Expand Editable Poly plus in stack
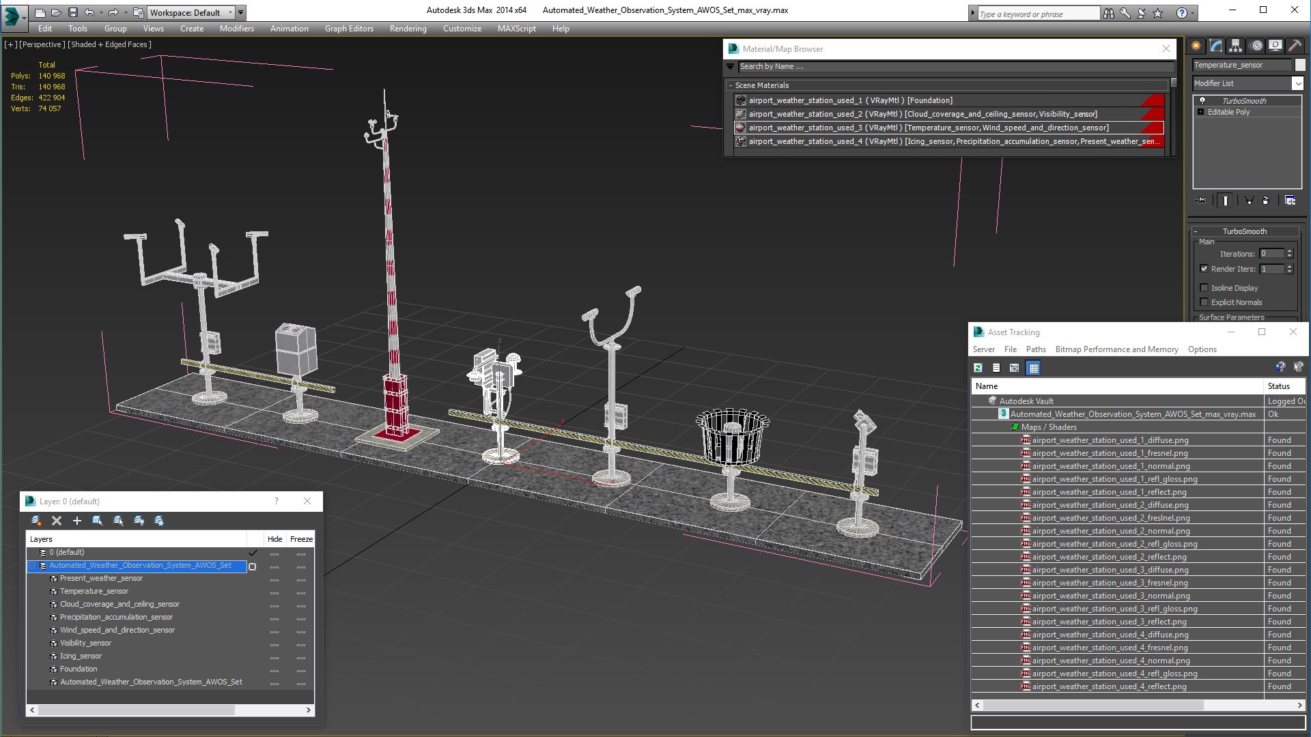Image resolution: width=1311 pixels, height=737 pixels. 1201,112
